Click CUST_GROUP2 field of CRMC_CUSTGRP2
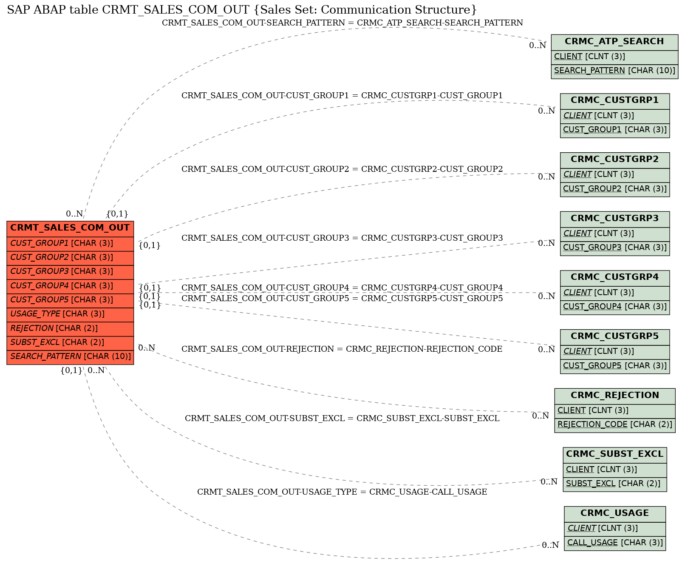This screenshot has width=685, height=561. (x=615, y=189)
